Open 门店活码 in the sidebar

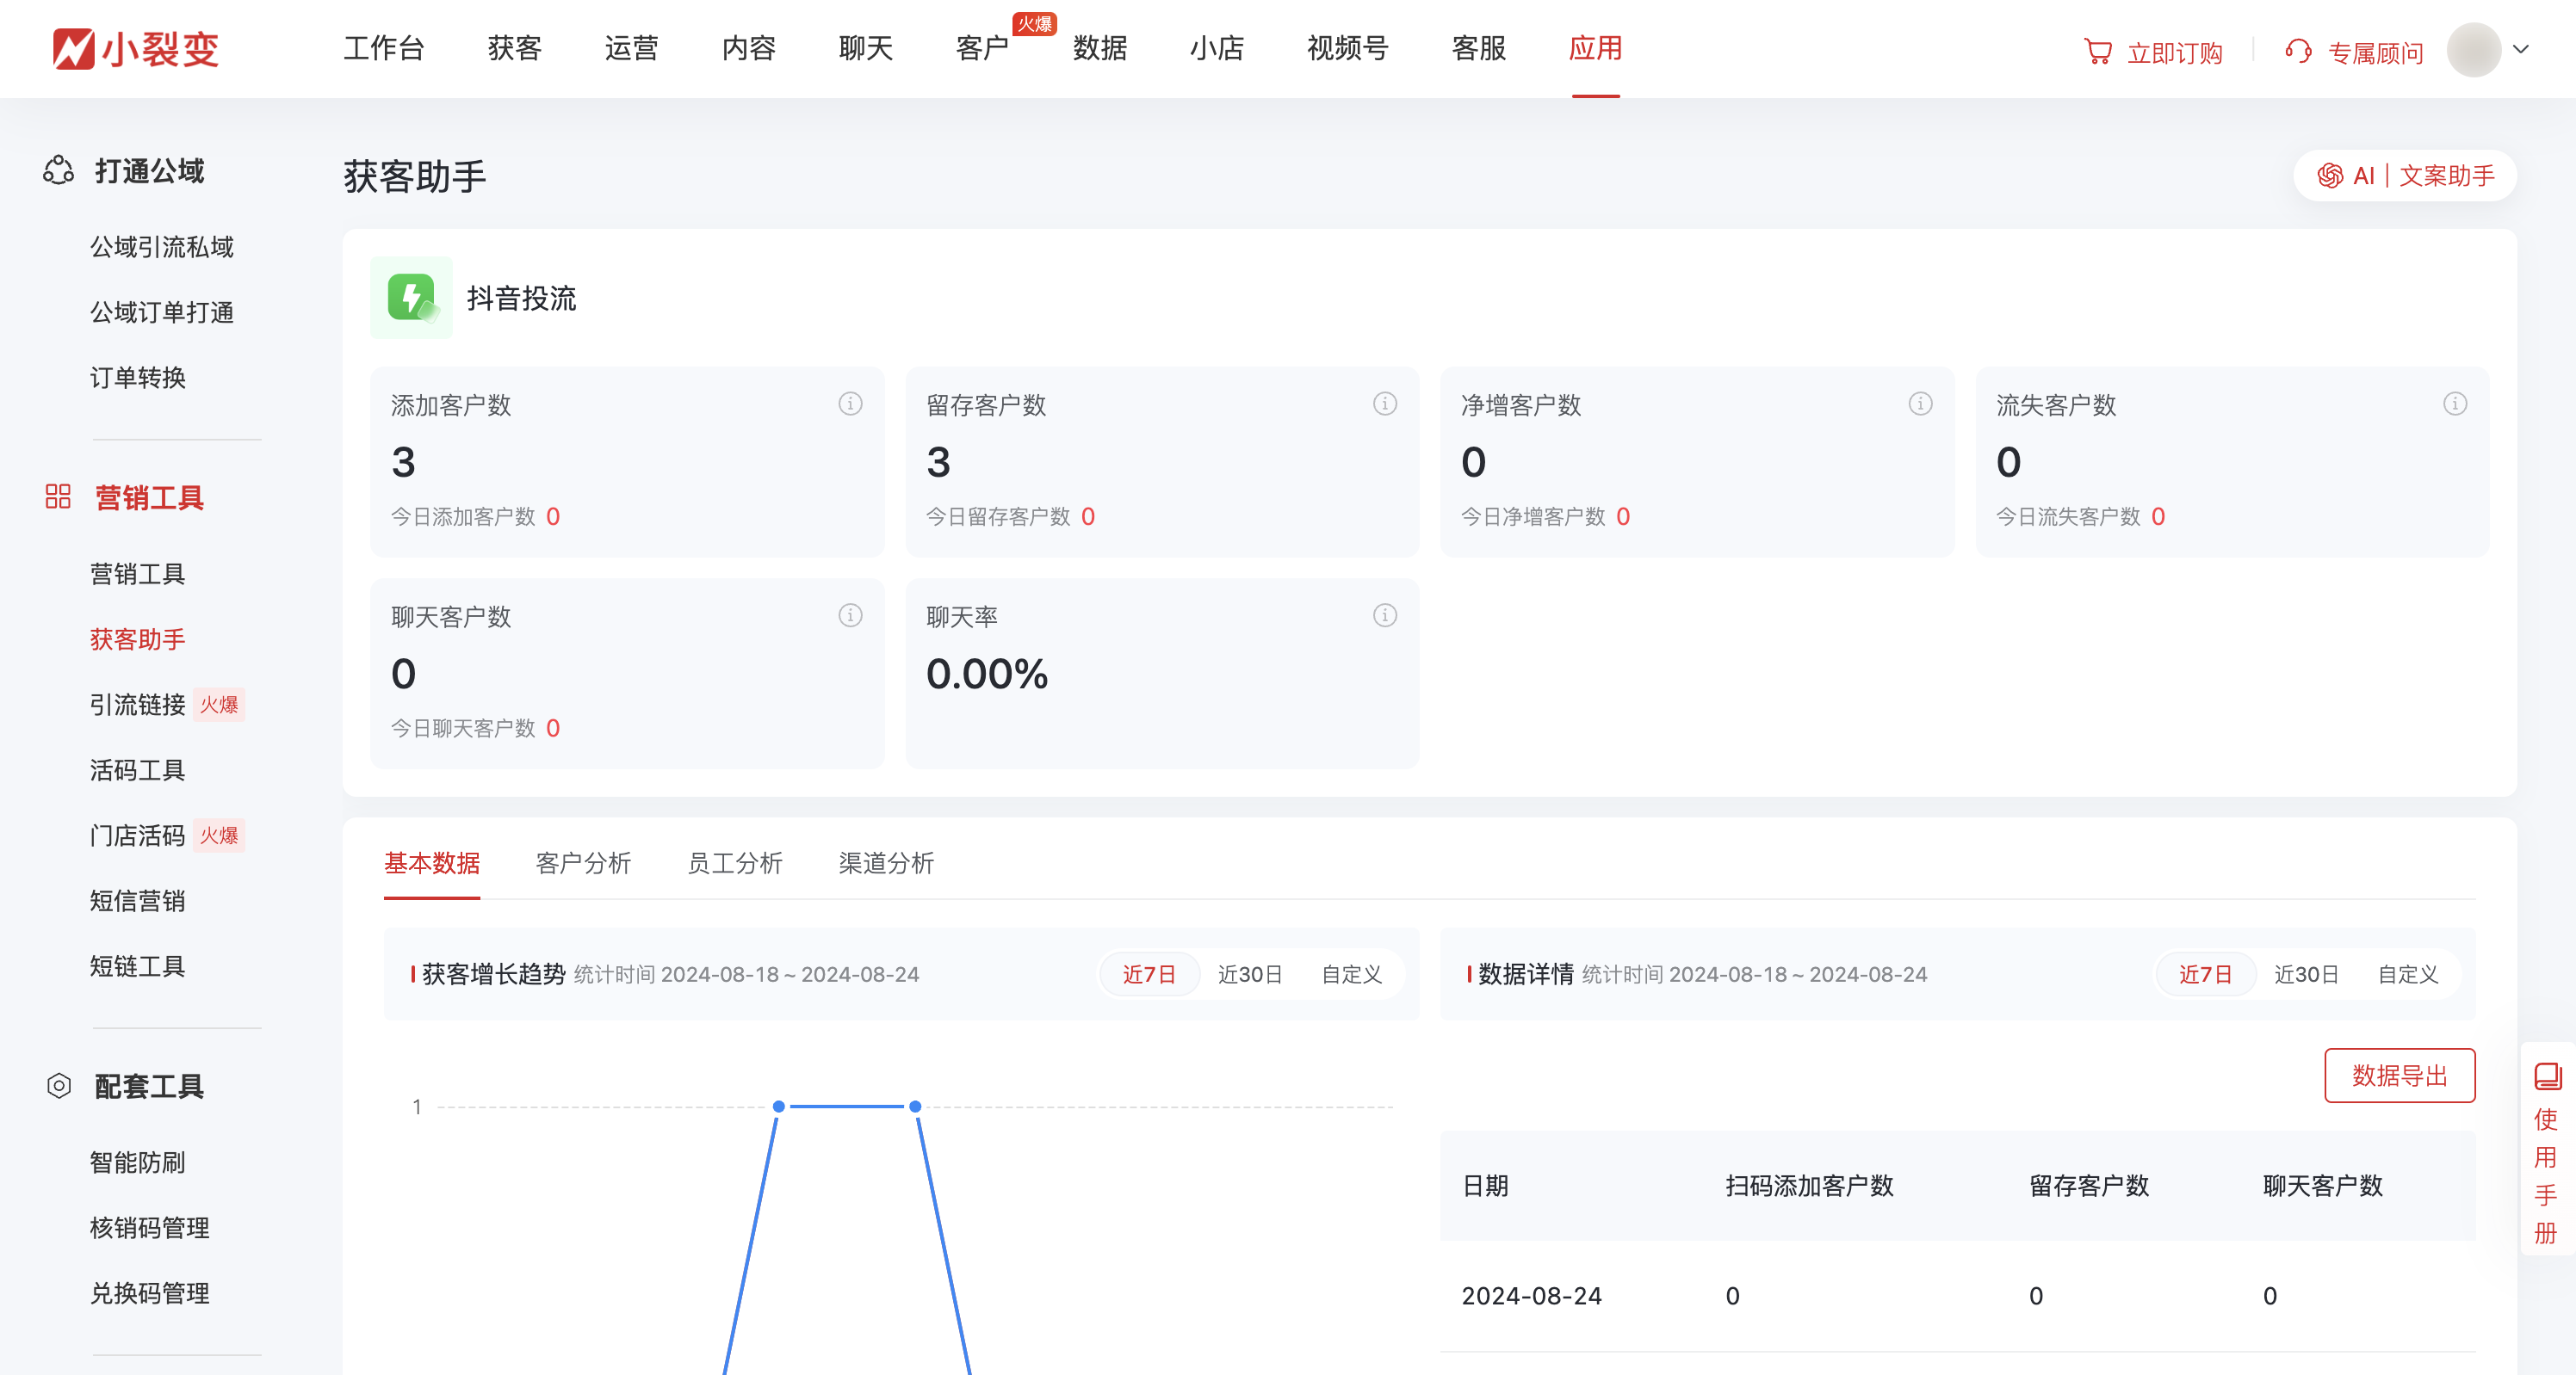coord(138,835)
